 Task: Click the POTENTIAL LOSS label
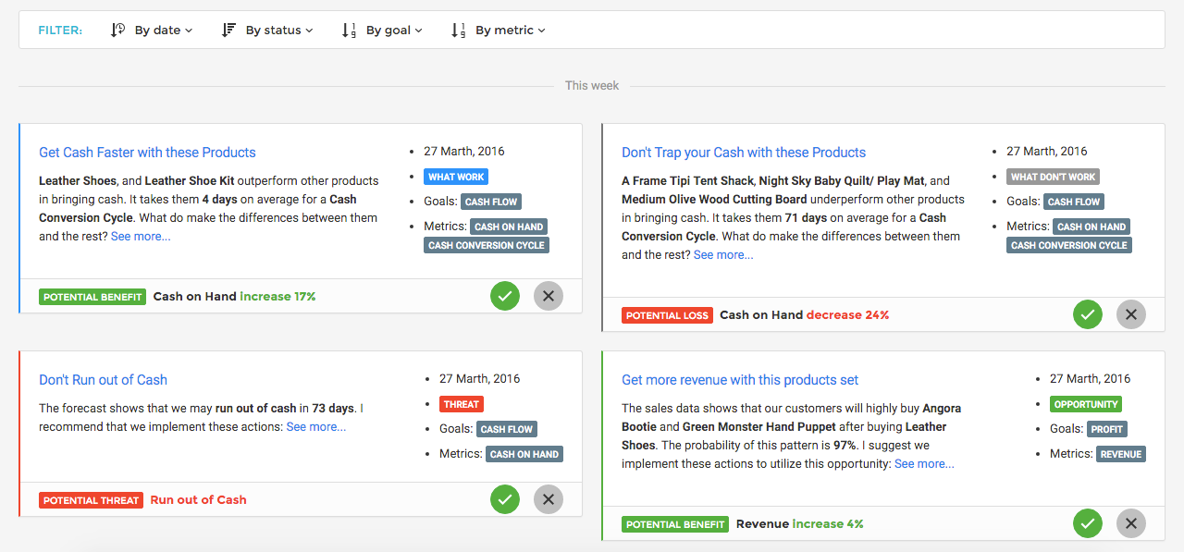pos(667,315)
